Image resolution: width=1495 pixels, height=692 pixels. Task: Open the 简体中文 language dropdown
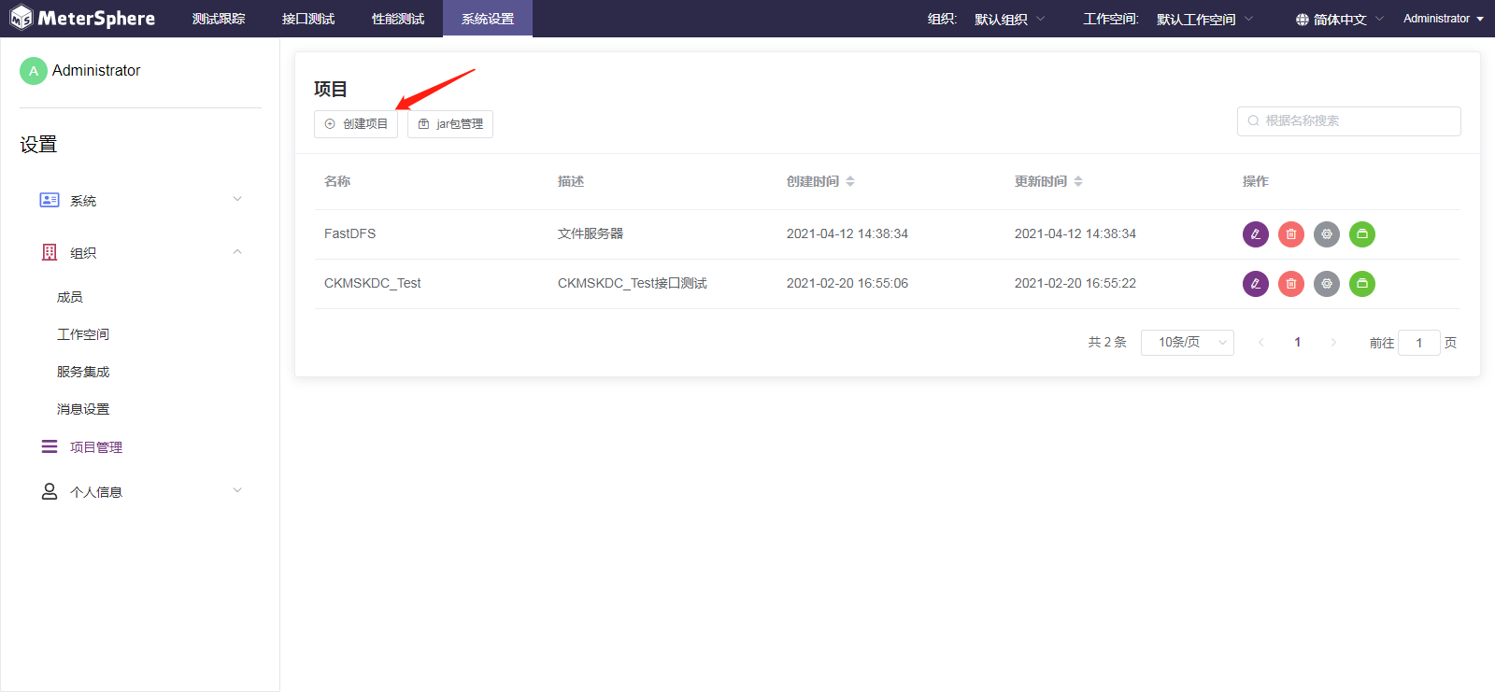1340,19
